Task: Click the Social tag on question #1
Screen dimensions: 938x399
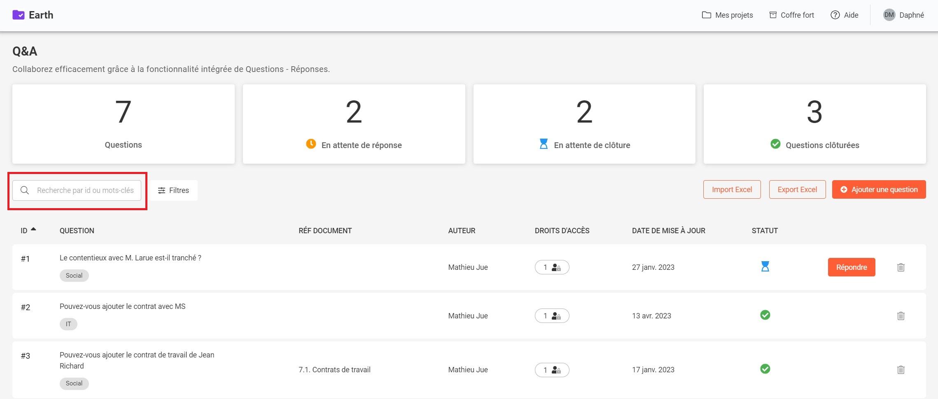Action: (x=74, y=276)
